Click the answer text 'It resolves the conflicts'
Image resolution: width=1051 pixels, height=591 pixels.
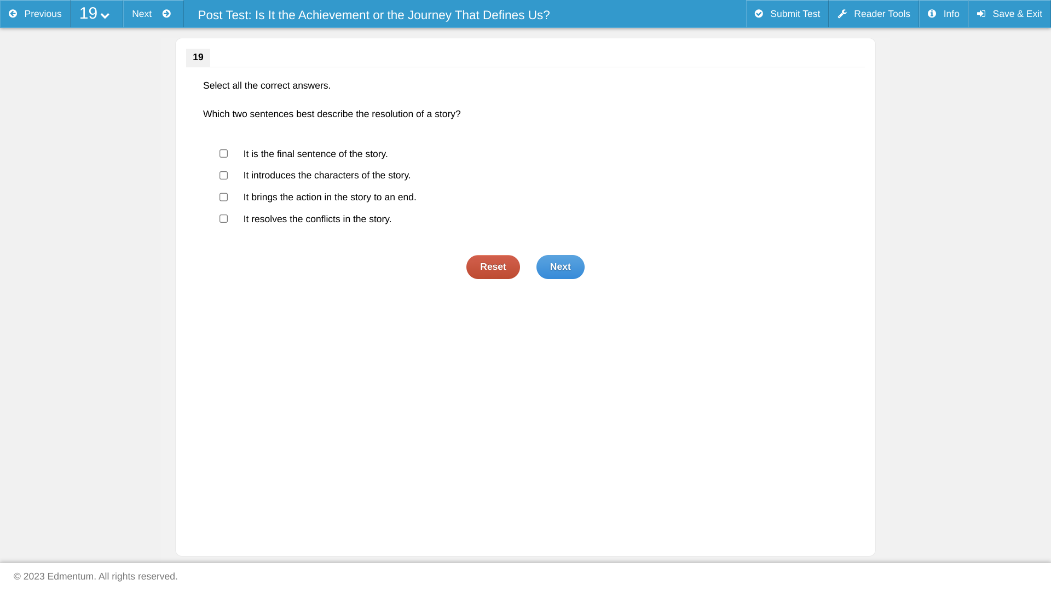292,219
